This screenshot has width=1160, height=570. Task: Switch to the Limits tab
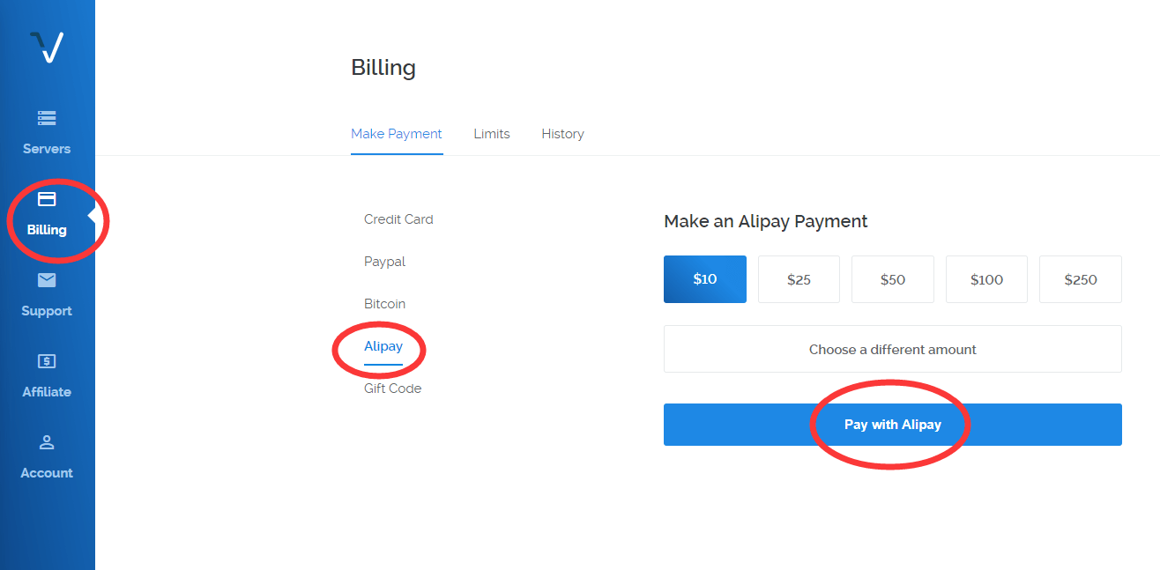pyautogui.click(x=492, y=134)
